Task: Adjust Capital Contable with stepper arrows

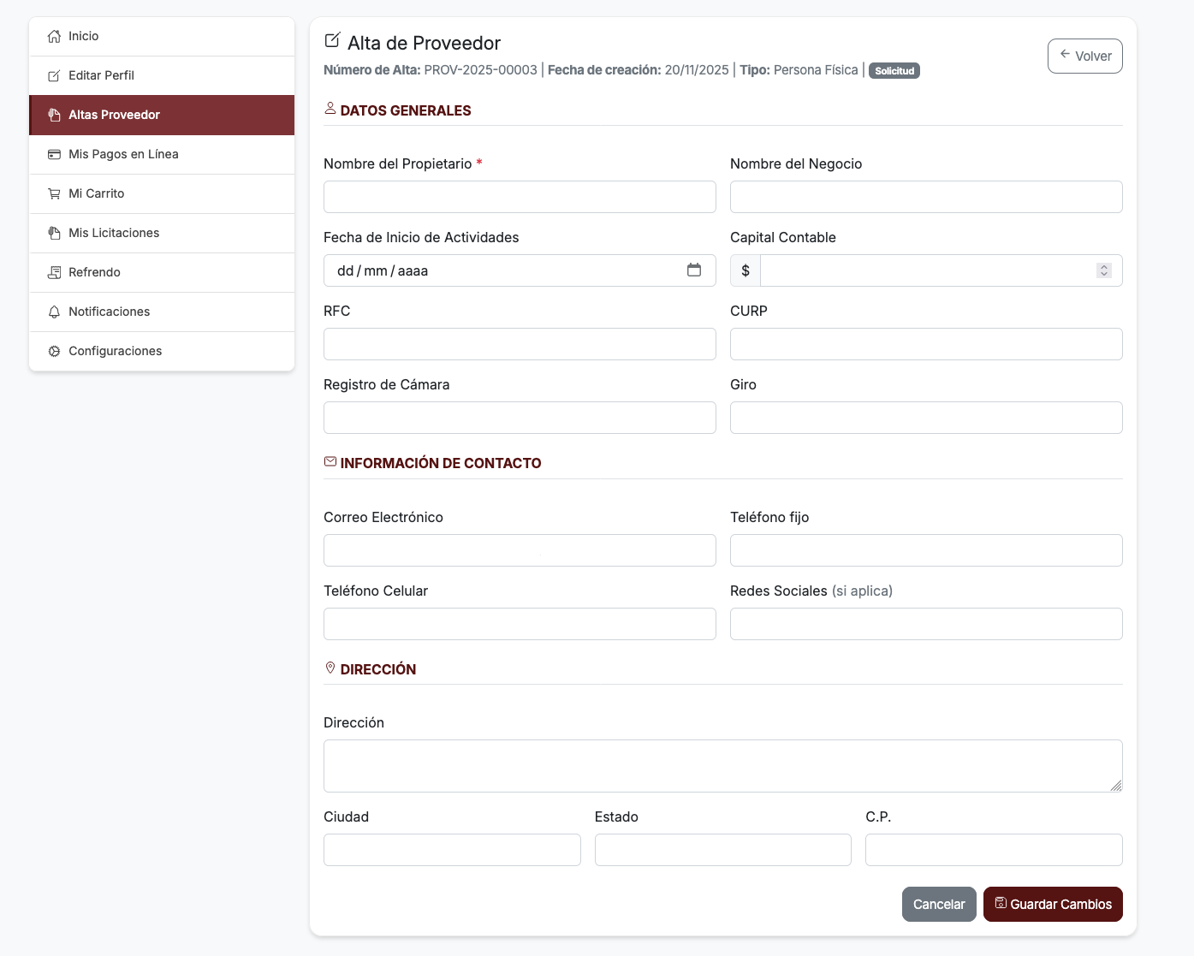Action: (1104, 270)
